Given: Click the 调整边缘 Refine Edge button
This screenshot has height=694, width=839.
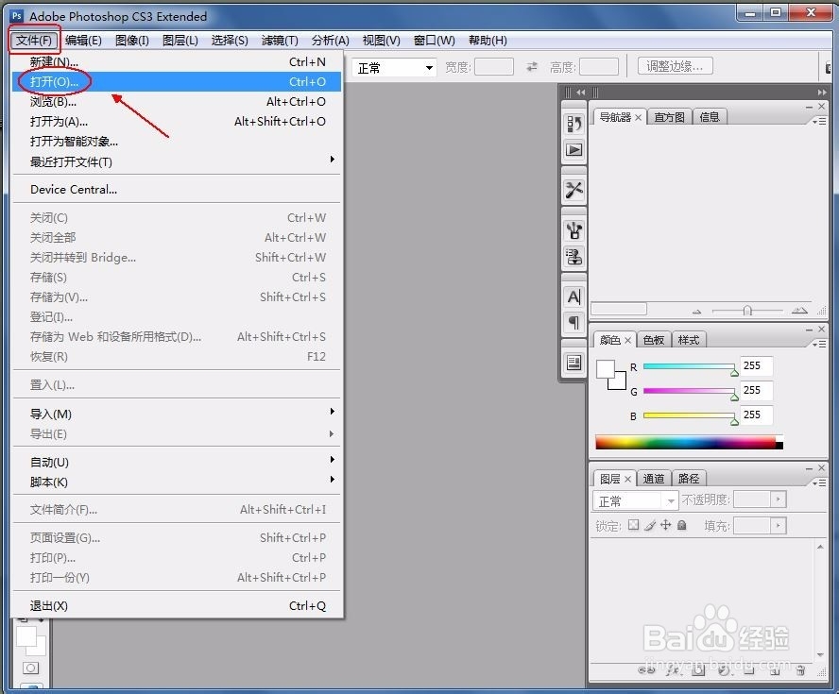Looking at the screenshot, I should [x=675, y=66].
